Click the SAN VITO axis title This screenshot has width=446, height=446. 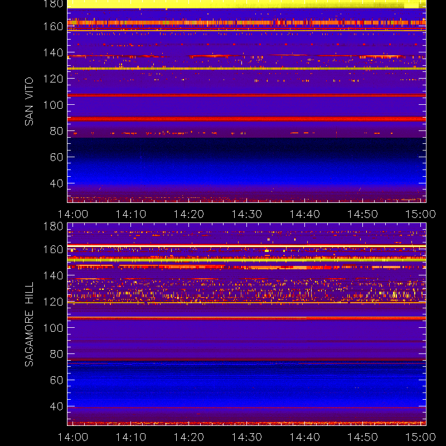click(29, 101)
